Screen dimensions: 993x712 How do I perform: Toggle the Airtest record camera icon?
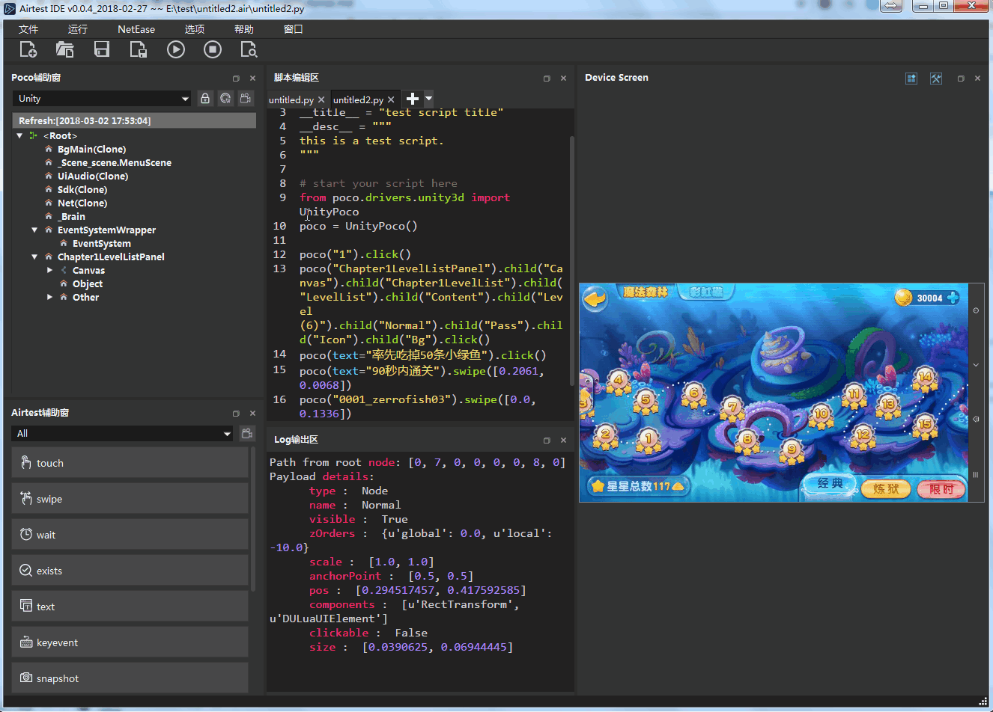coord(246,433)
